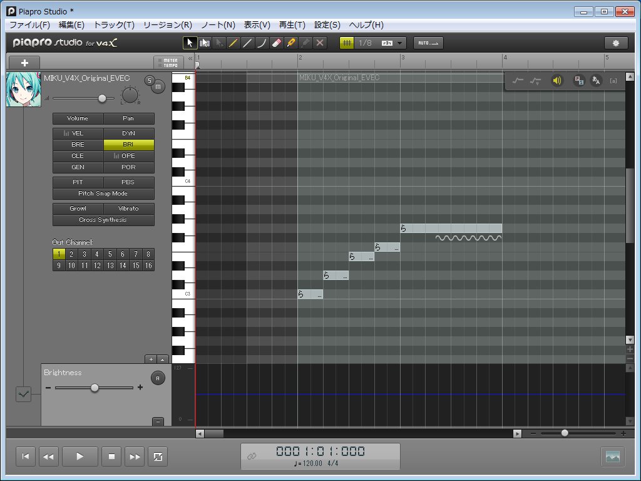Toggle the grid snap button
The height and width of the screenshot is (481, 641).
coord(347,43)
